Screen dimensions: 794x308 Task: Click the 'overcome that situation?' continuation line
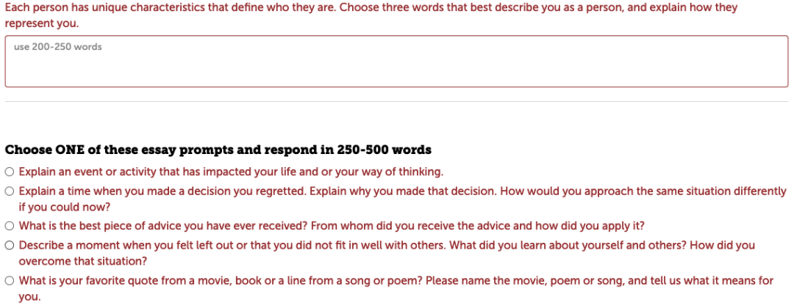coord(83,262)
